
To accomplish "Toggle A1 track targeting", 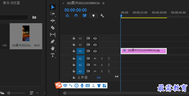I will pyautogui.click(x=80, y=58).
